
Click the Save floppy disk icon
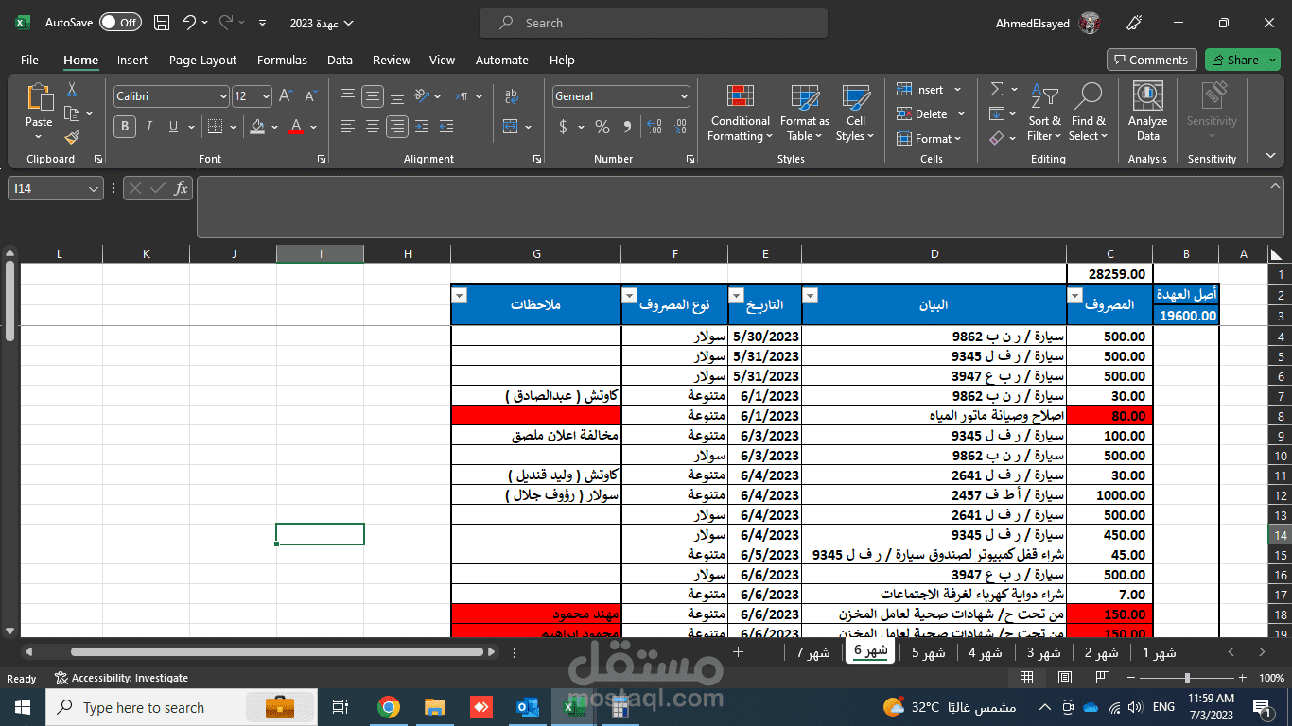click(162, 23)
